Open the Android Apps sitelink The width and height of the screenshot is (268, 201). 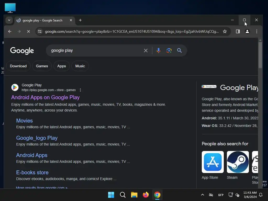[32, 155]
